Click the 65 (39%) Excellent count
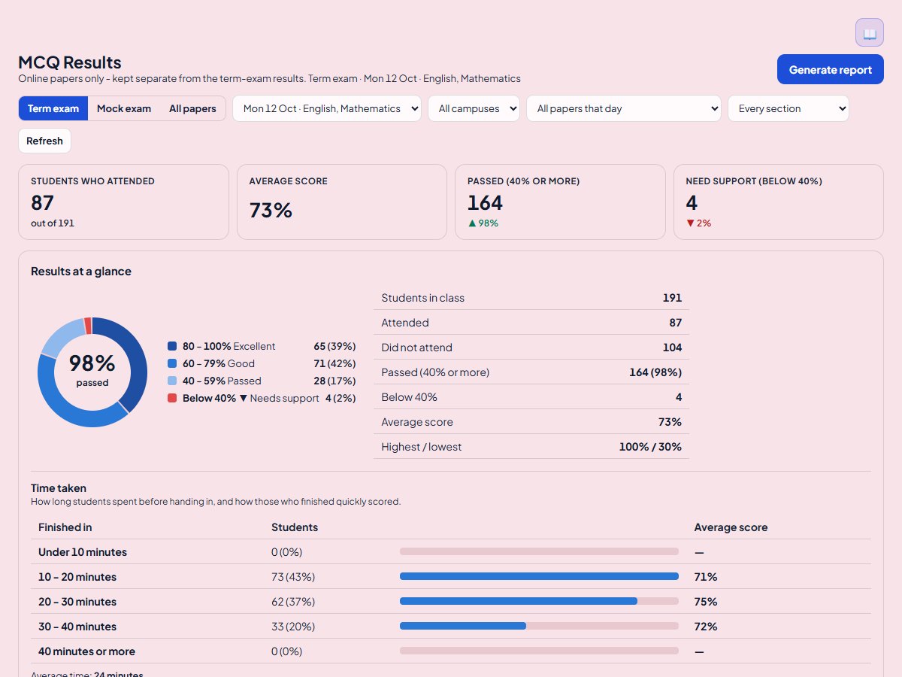 pyautogui.click(x=334, y=346)
